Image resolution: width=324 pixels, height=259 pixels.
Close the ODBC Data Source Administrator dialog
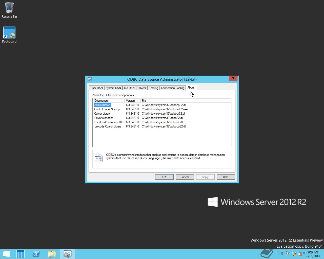tap(233, 78)
